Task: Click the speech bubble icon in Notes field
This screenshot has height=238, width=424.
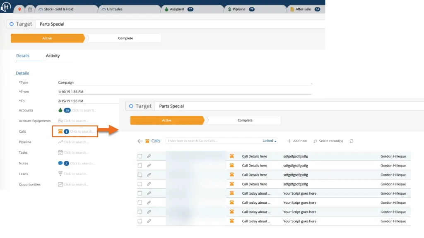Action: tap(60, 163)
